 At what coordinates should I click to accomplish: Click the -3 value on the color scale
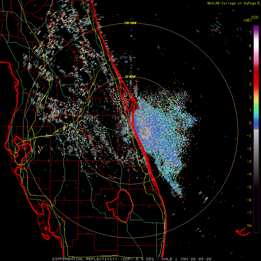(x=249, y=162)
